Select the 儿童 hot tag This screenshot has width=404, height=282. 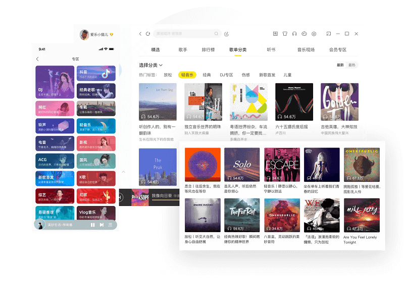(287, 75)
